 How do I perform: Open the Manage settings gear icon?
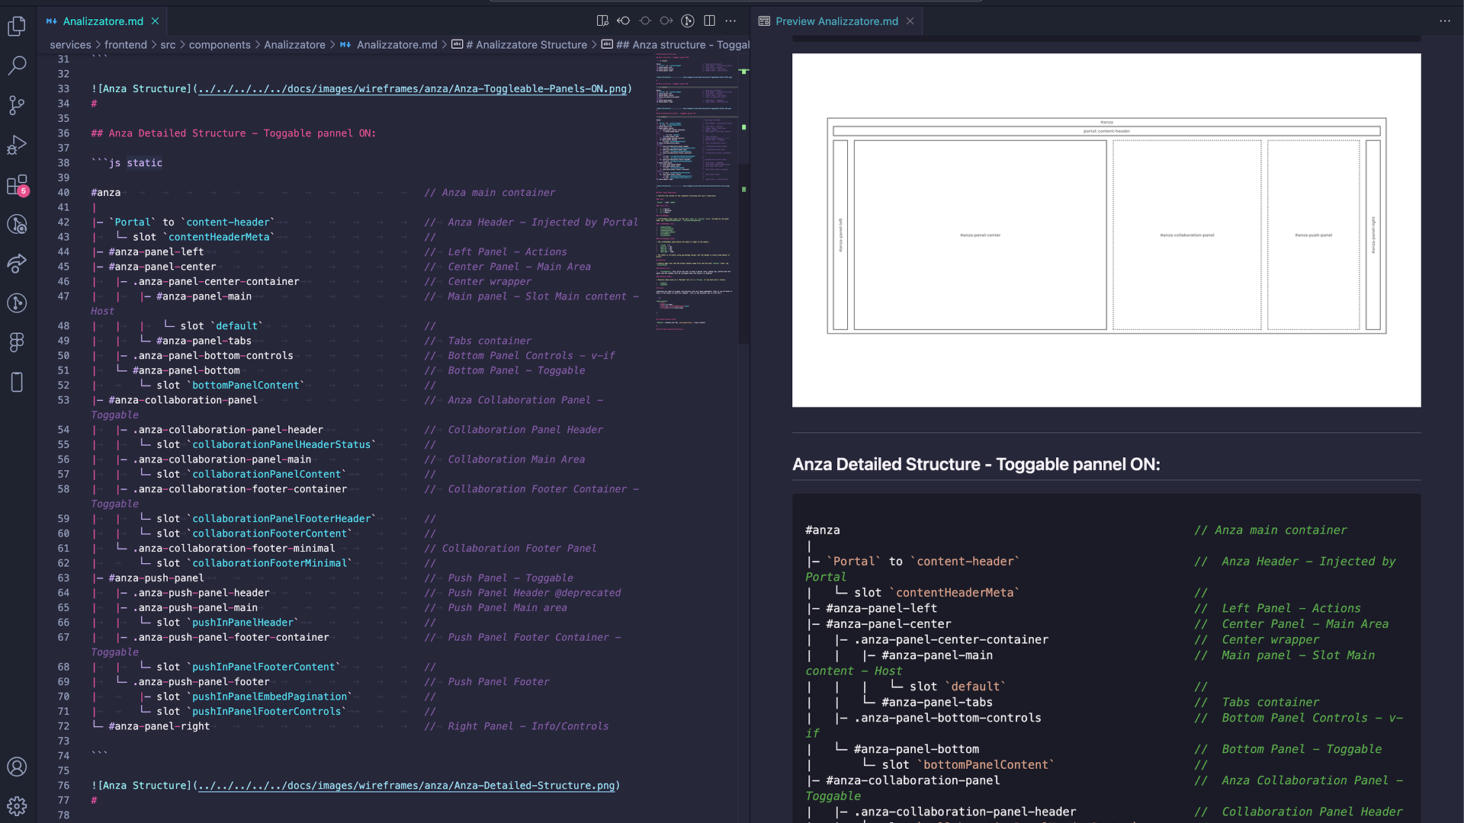coord(17,805)
